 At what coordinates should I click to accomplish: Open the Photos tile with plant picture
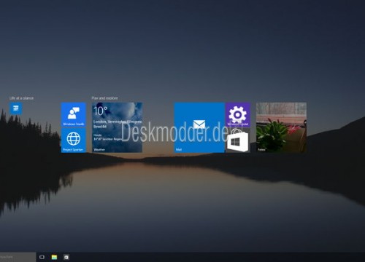[x=281, y=127]
